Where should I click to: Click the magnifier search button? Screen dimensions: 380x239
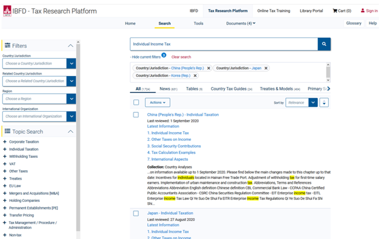click(324, 44)
